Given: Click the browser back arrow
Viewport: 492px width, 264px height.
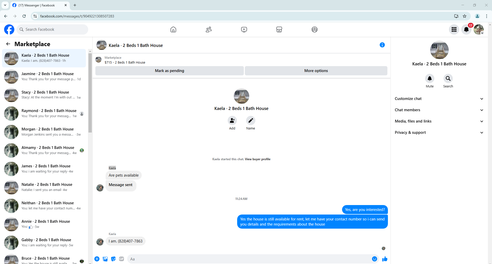Looking at the screenshot, I should click(6, 16).
